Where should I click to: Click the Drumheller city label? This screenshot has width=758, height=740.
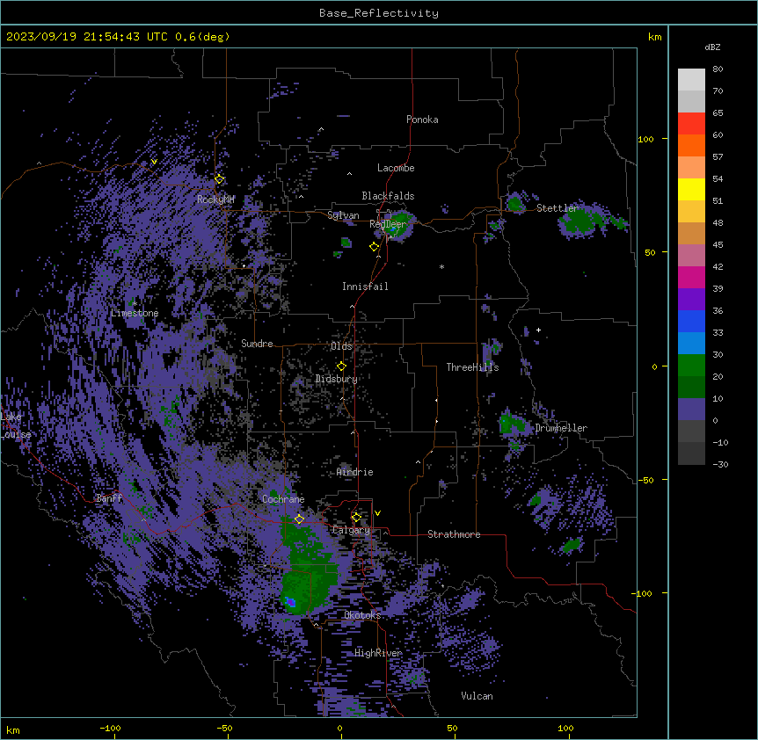pyautogui.click(x=561, y=428)
